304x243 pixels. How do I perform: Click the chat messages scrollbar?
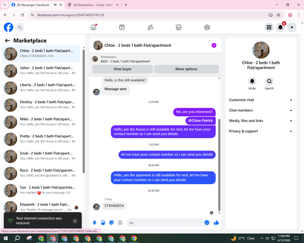[219, 165]
